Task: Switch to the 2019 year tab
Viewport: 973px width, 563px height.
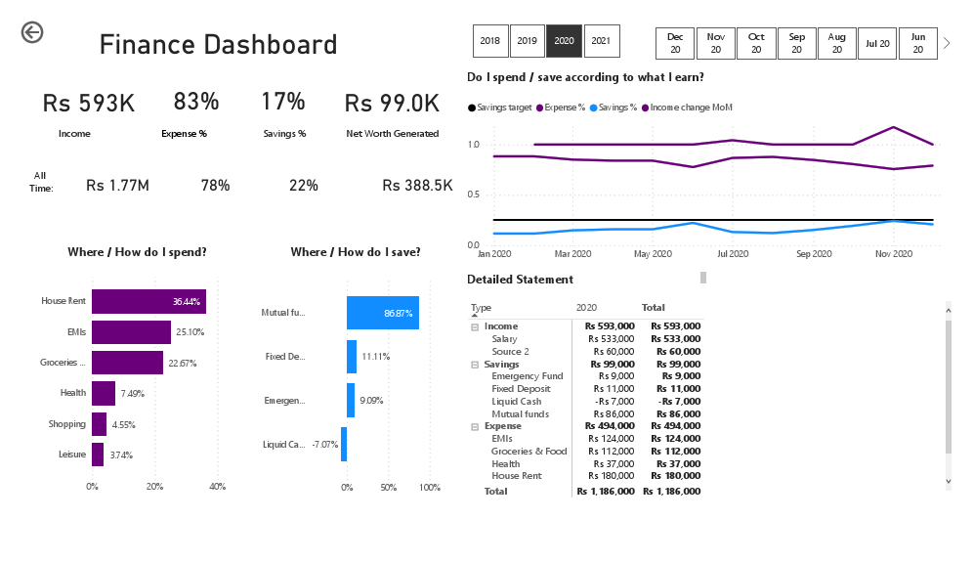Action: pyautogui.click(x=527, y=40)
